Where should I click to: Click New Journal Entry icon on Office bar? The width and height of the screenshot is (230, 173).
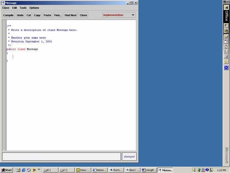[x=226, y=56]
